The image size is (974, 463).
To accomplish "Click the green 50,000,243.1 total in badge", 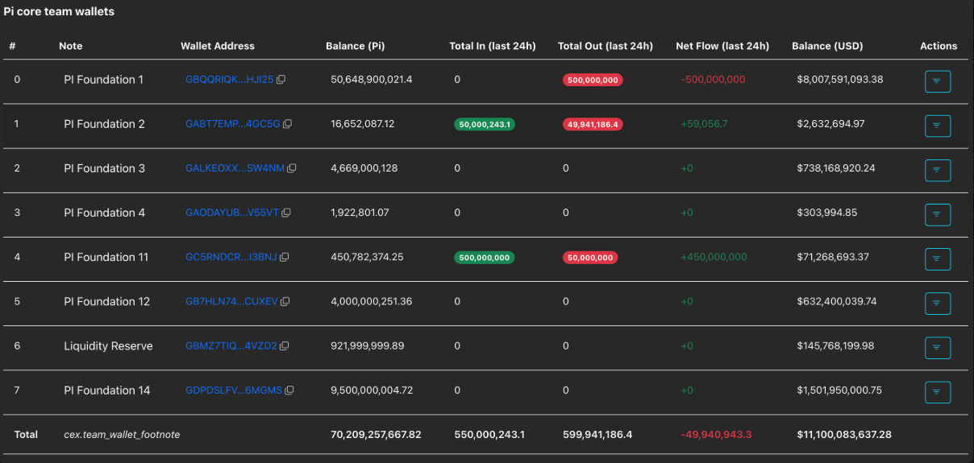I will coord(485,125).
